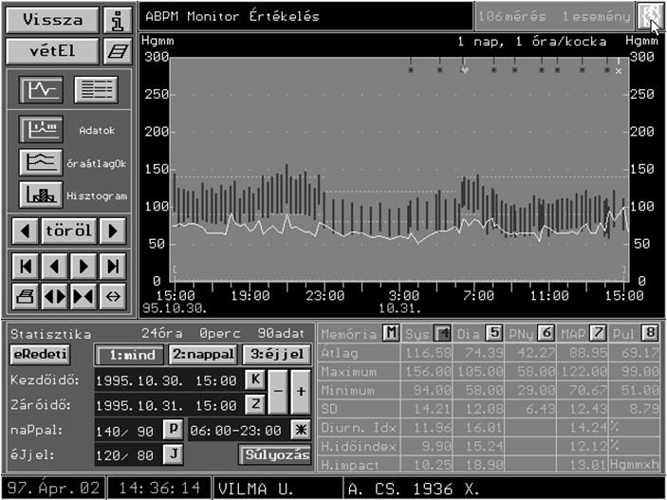The height and width of the screenshot is (500, 667).
Task: Increase time with the plus button
Action: click(x=301, y=392)
